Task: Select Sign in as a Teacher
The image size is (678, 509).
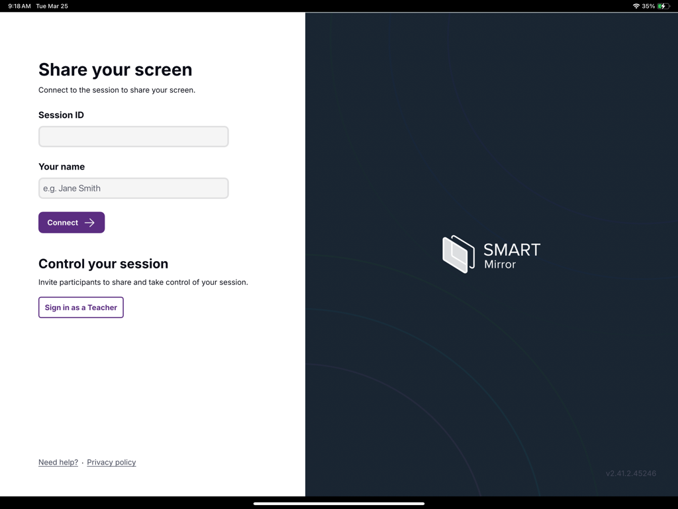Action: (x=80, y=307)
